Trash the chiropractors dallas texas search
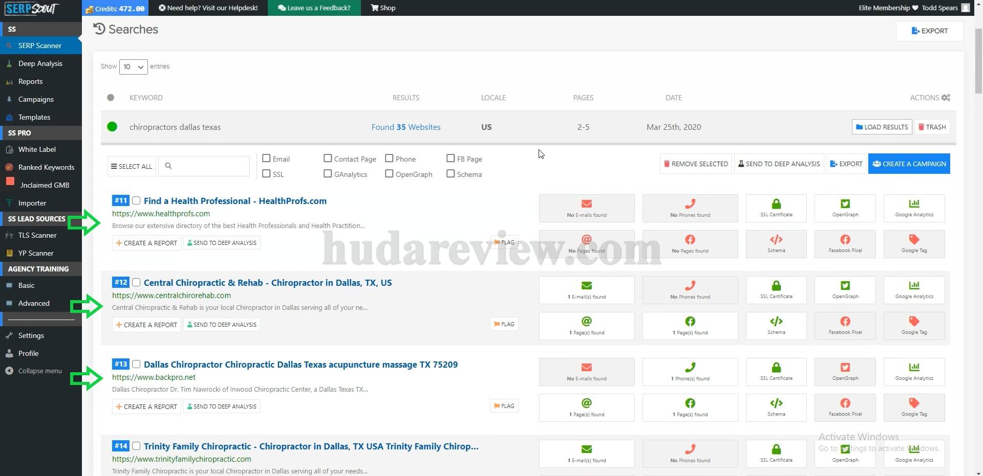Viewport: 983px width, 476px height. (x=932, y=127)
